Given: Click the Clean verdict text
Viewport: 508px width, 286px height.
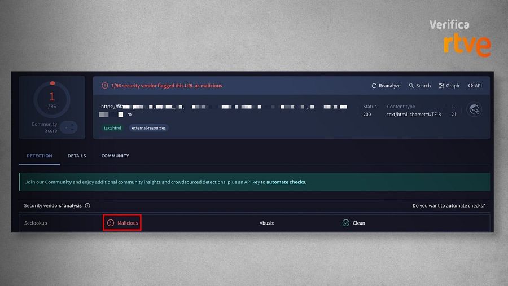Looking at the screenshot, I should click(358, 223).
